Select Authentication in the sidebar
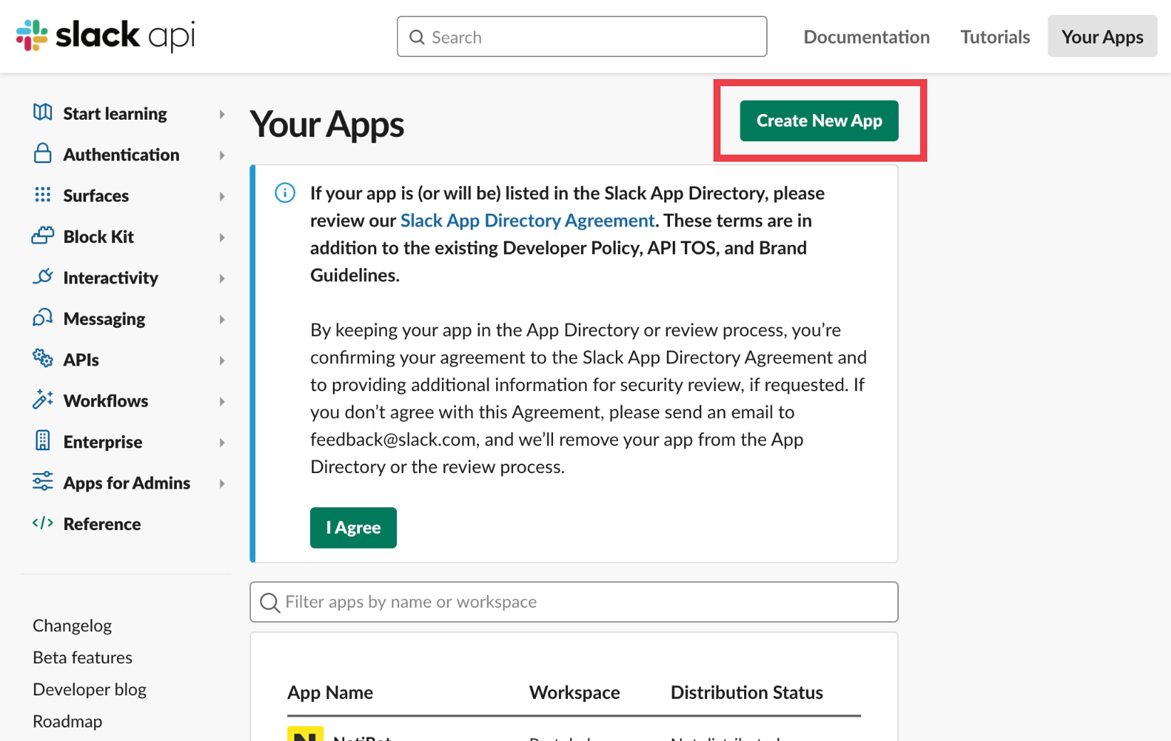Viewport: 1171px width, 741px height. point(121,155)
